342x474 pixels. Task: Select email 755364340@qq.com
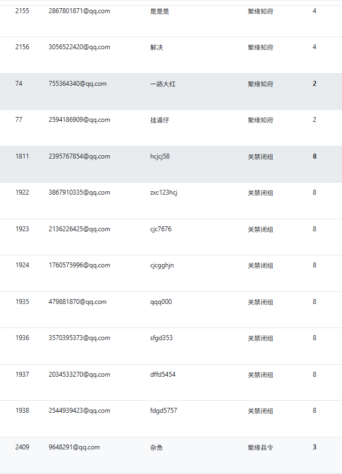tap(78, 84)
